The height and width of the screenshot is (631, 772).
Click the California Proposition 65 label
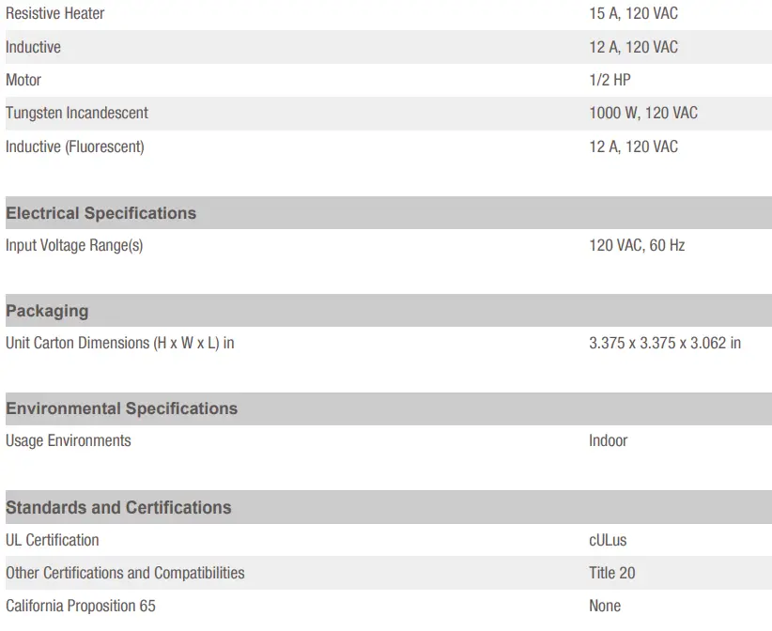pos(81,606)
